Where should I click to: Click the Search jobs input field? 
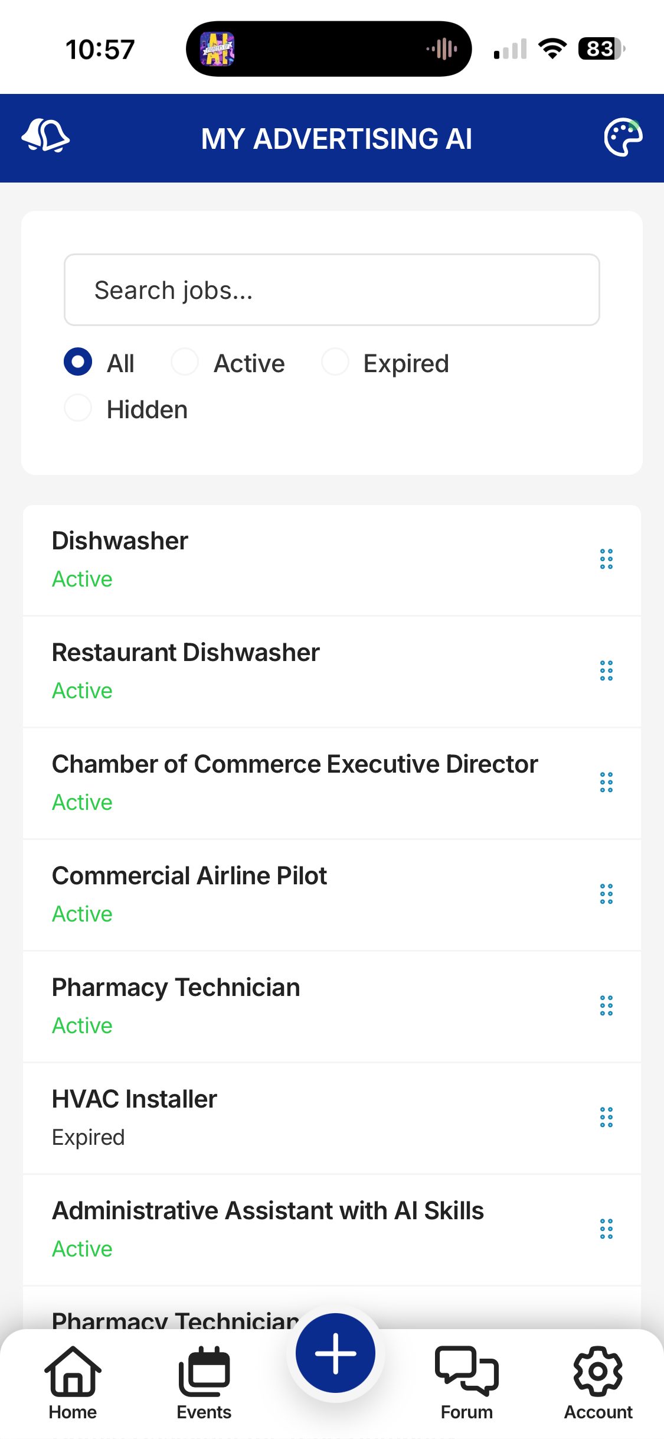(x=332, y=290)
